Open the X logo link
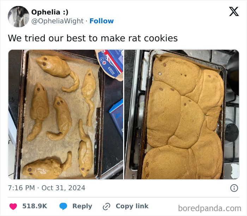247x216 pixels. coord(234,12)
